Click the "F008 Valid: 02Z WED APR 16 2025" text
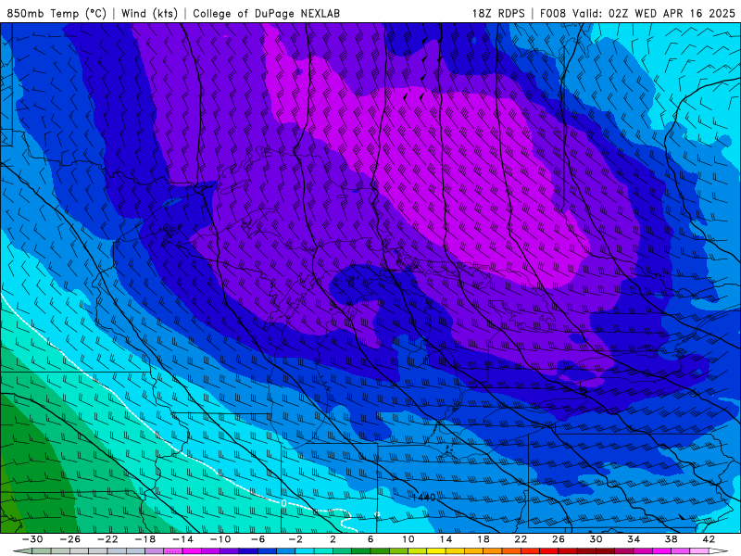741x556 pixels. coord(637,13)
